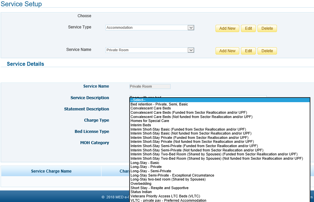The height and width of the screenshot is (202, 314).
Task: Click Add New for Service Type
Action: [227, 28]
